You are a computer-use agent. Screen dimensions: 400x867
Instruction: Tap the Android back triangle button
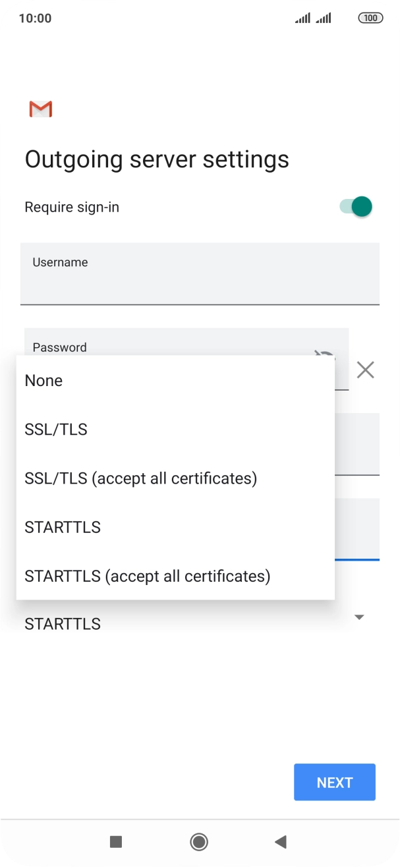coord(281,841)
